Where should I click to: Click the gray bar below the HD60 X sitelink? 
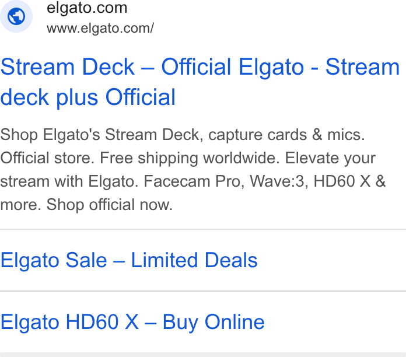tap(203, 355)
